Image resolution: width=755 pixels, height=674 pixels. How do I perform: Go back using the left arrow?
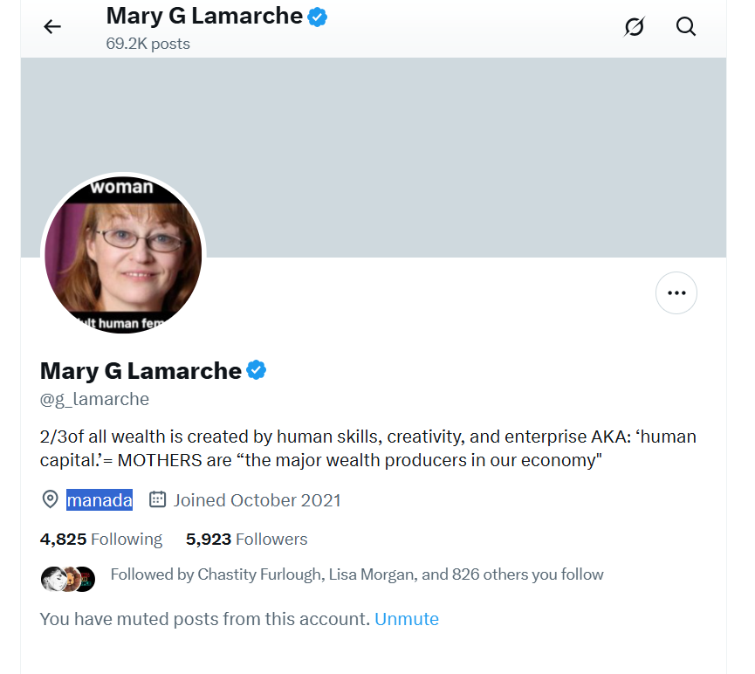52,26
